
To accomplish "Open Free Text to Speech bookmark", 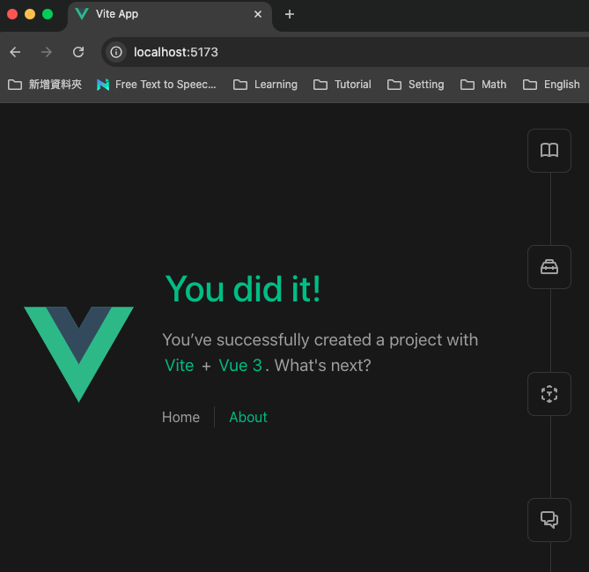I will pyautogui.click(x=156, y=85).
